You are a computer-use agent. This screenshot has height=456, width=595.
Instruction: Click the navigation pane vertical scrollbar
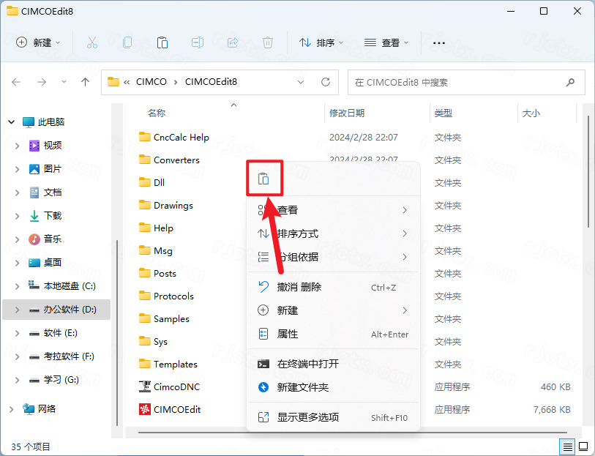coord(117,332)
